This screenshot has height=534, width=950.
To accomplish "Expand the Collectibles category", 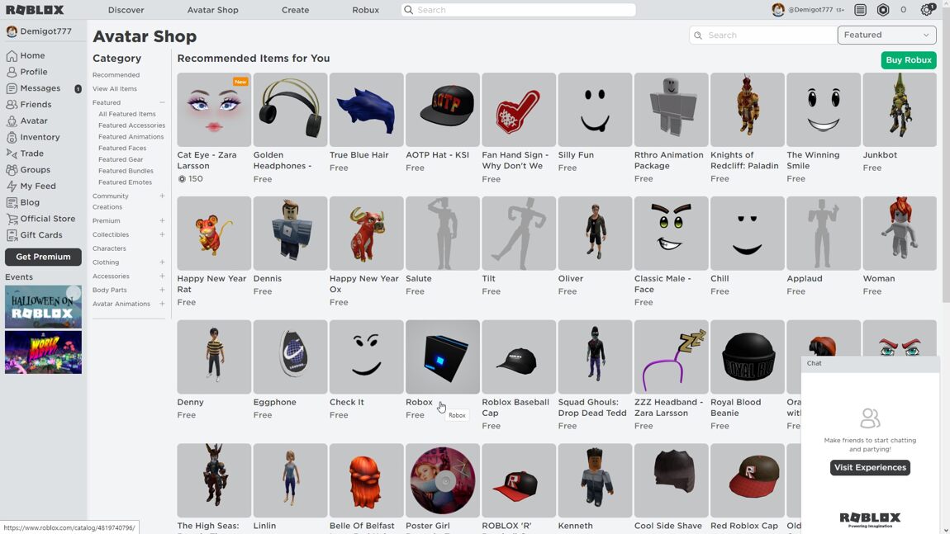I will click(x=162, y=235).
